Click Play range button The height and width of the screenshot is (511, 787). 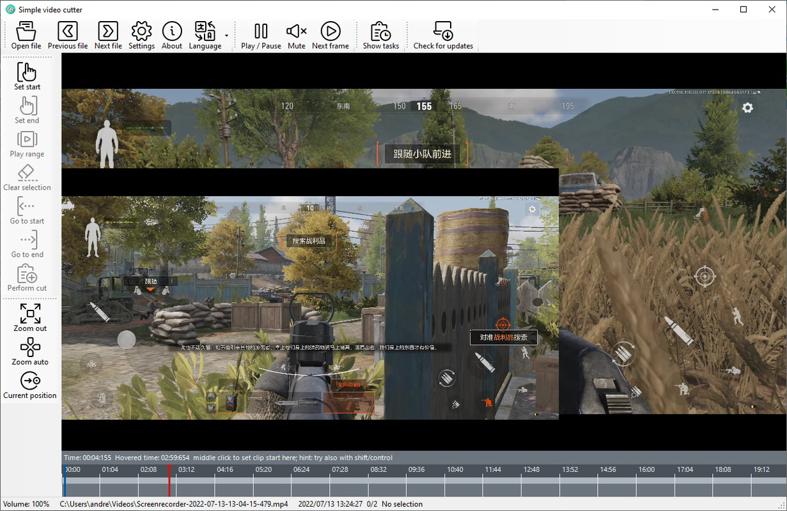27,143
